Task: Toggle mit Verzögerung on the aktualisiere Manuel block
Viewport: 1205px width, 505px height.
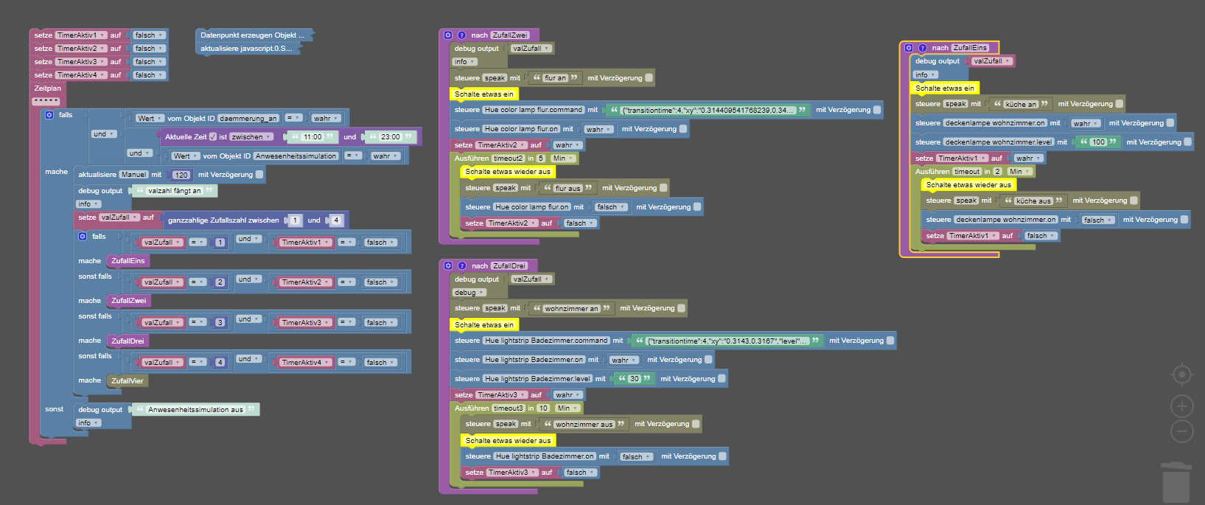Action: tap(259, 175)
